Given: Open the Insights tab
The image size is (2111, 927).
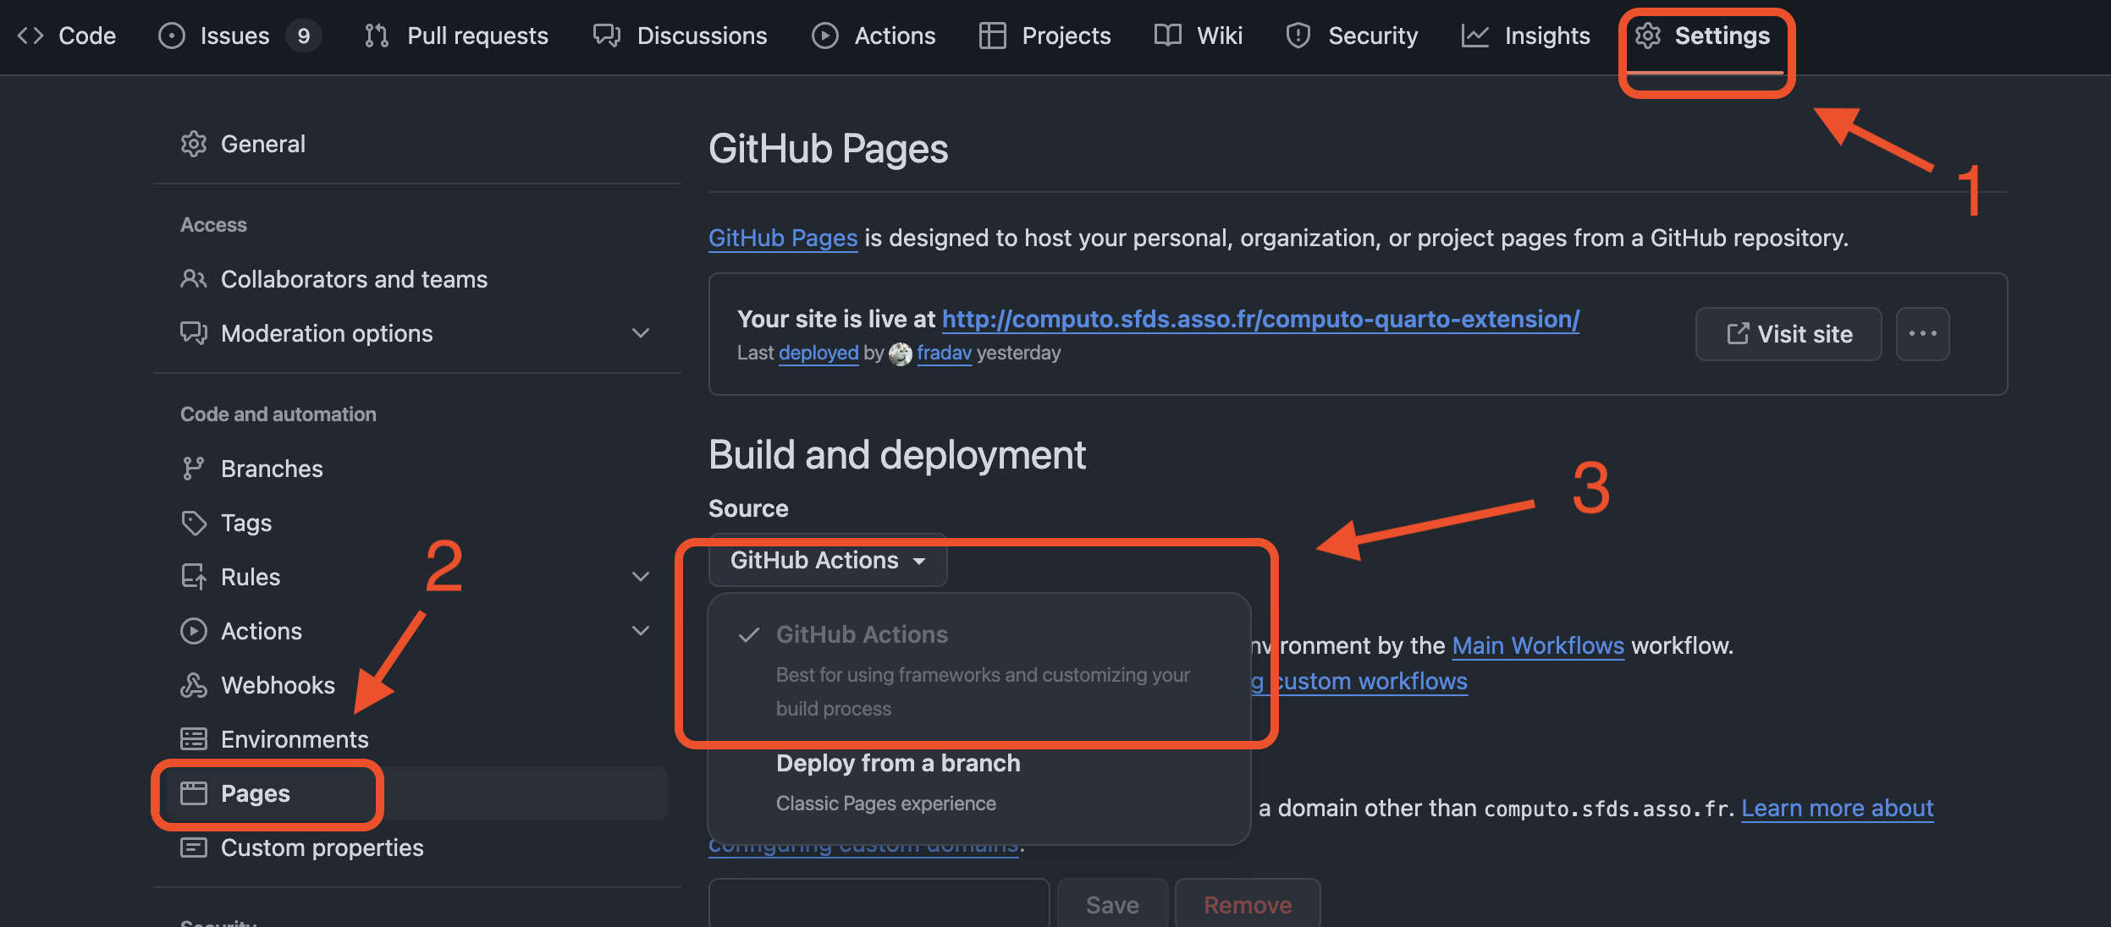Looking at the screenshot, I should (1526, 36).
